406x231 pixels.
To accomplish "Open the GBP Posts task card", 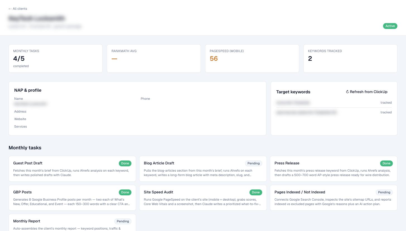I will point(72,198).
